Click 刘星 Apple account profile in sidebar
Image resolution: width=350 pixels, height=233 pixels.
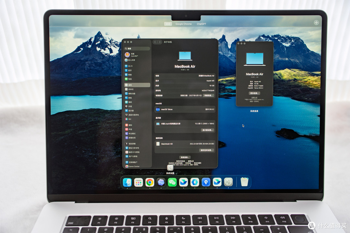coord(132,55)
